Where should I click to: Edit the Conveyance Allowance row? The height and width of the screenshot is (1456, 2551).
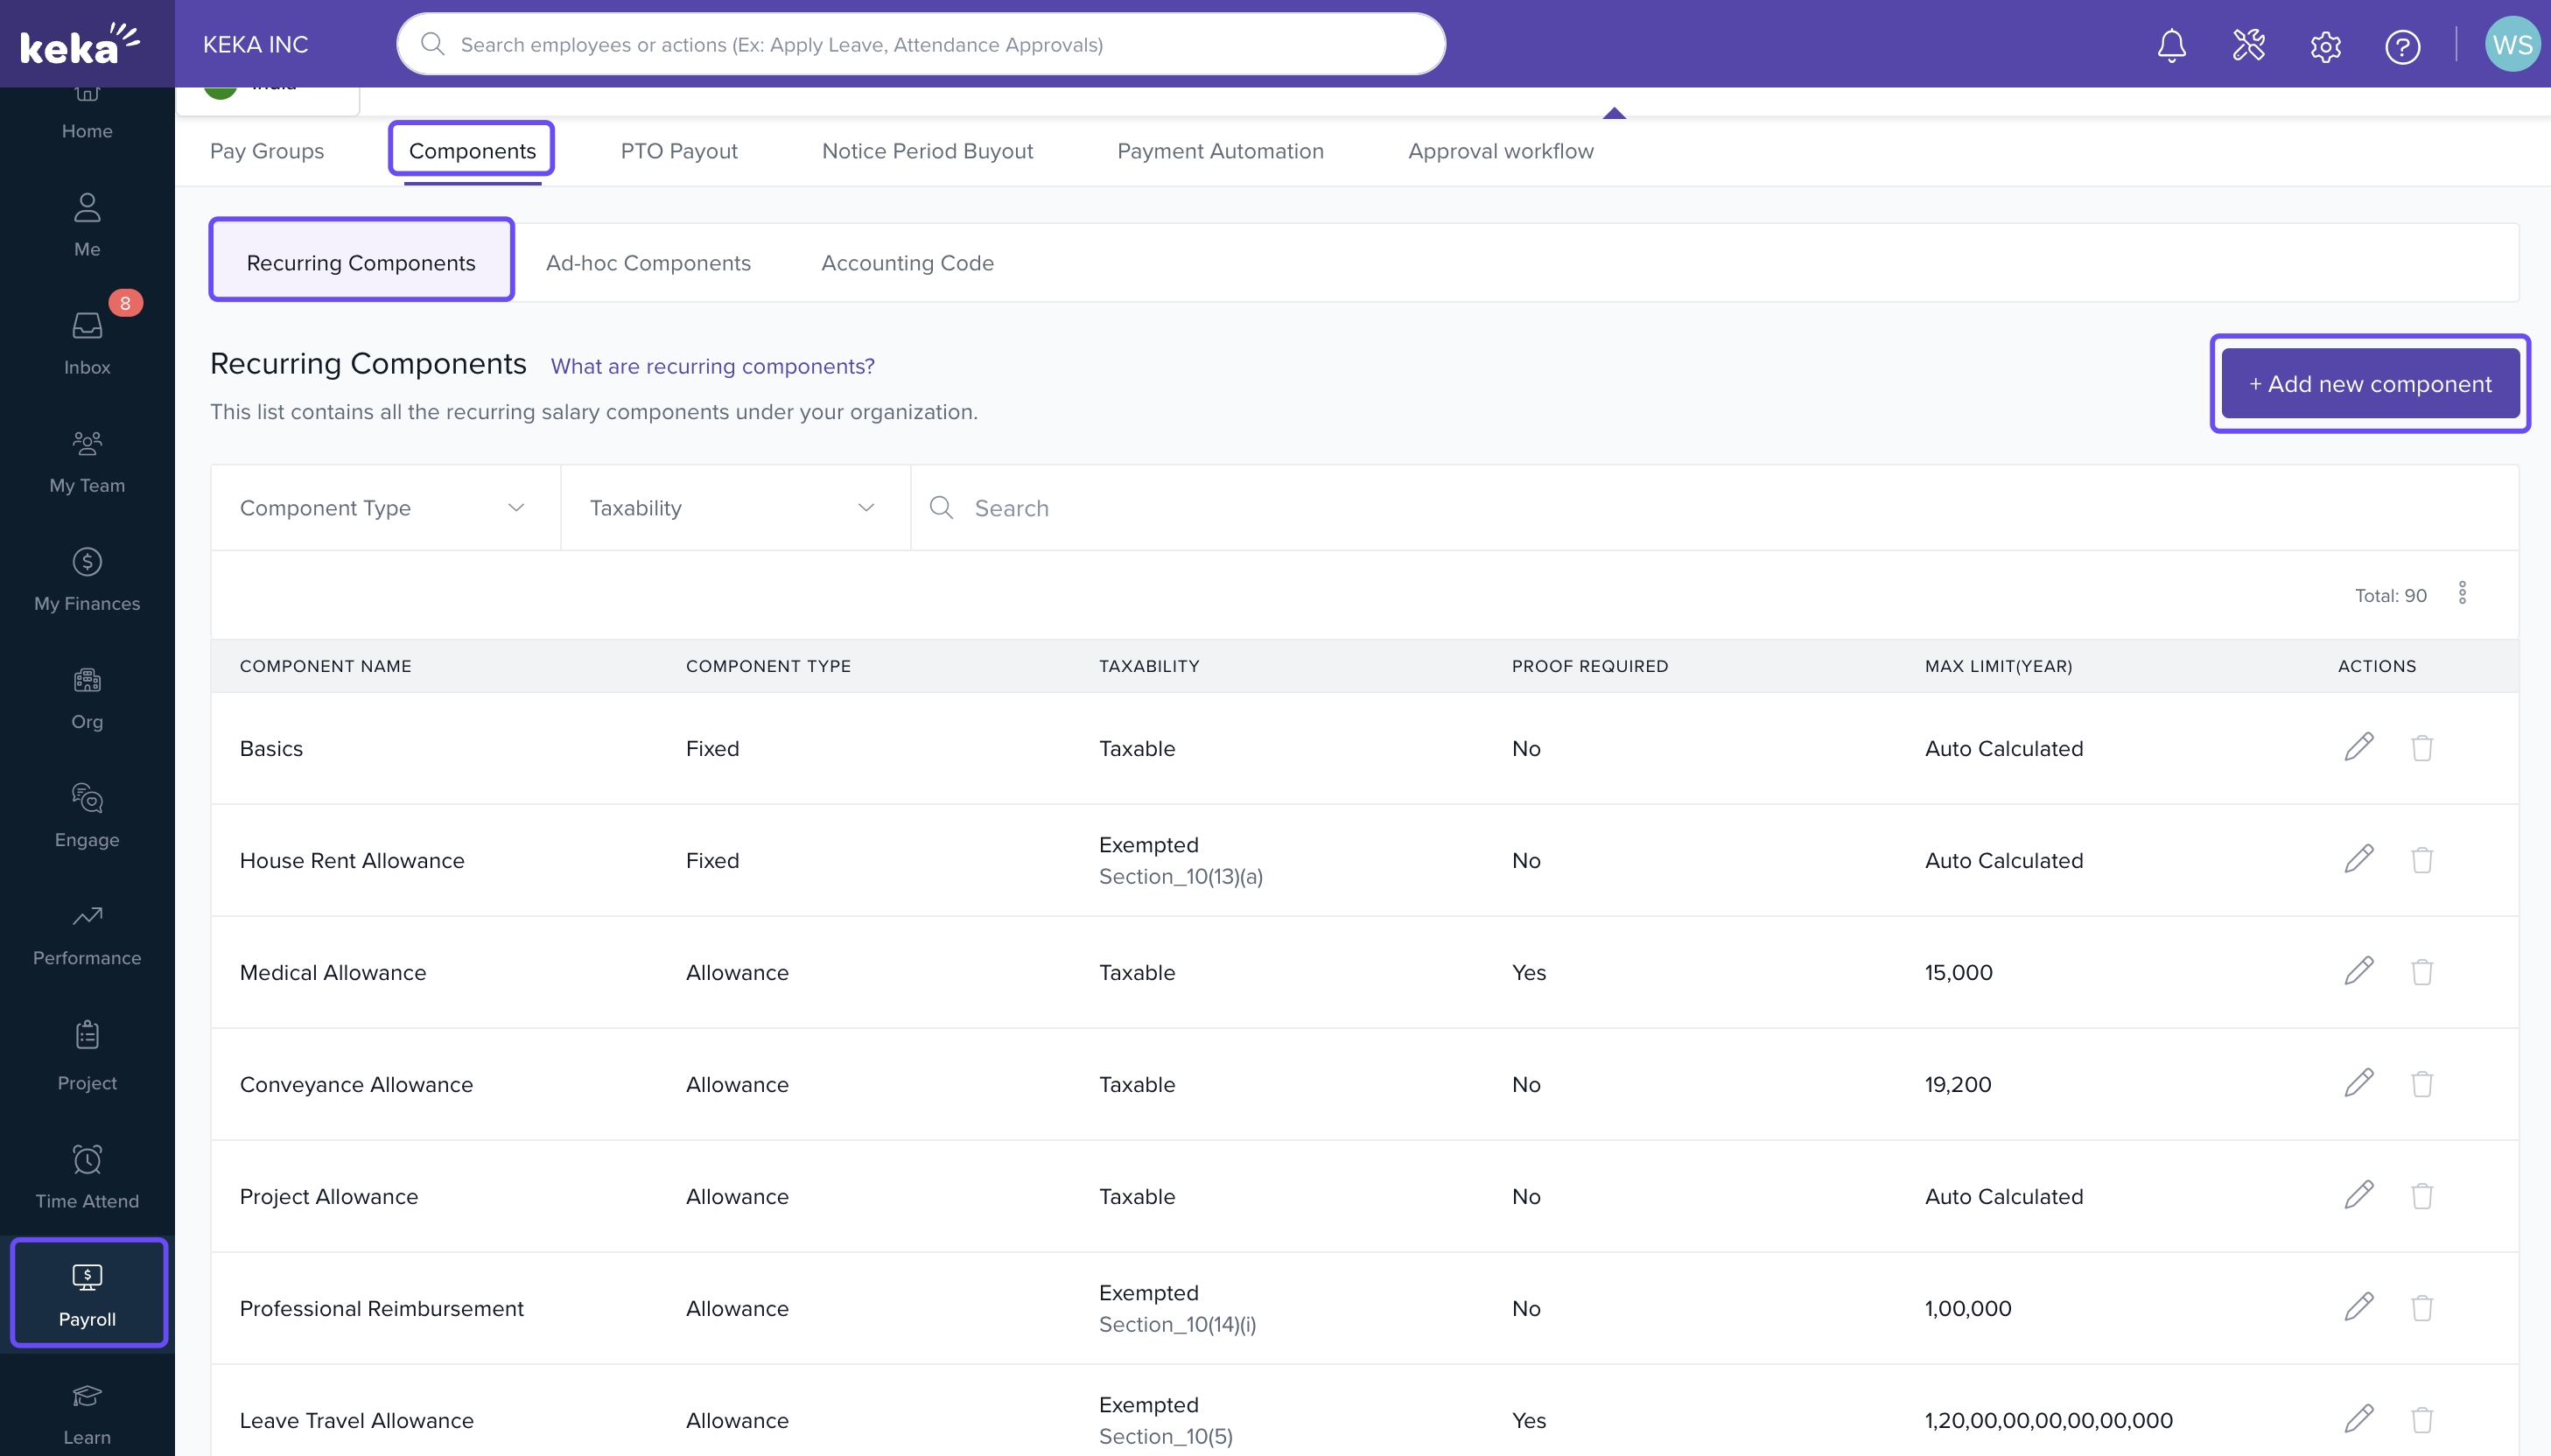pyautogui.click(x=2358, y=1083)
